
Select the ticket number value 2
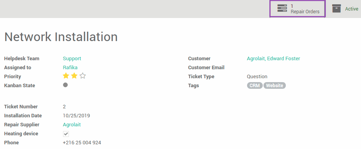(64, 106)
